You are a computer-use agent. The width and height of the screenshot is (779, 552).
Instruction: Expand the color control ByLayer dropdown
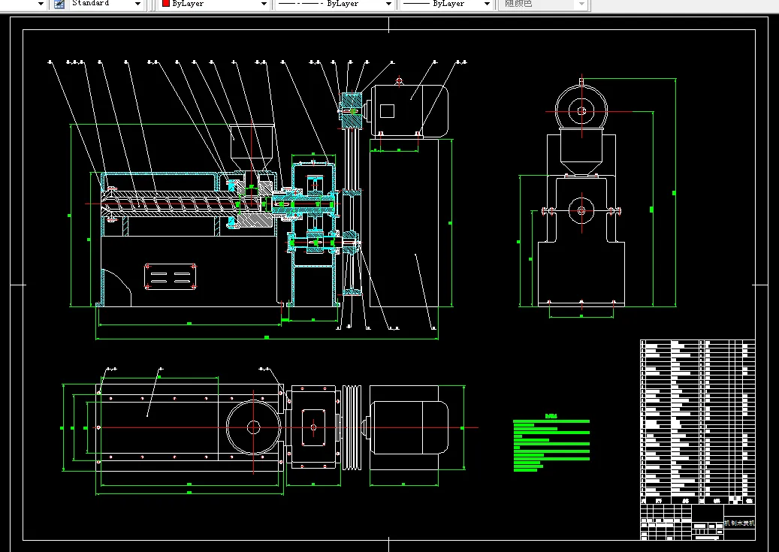264,4
